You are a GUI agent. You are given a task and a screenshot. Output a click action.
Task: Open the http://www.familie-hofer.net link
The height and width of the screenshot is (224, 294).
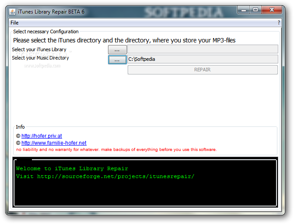(54, 143)
